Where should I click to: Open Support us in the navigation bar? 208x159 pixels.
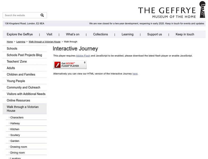(x=154, y=34)
